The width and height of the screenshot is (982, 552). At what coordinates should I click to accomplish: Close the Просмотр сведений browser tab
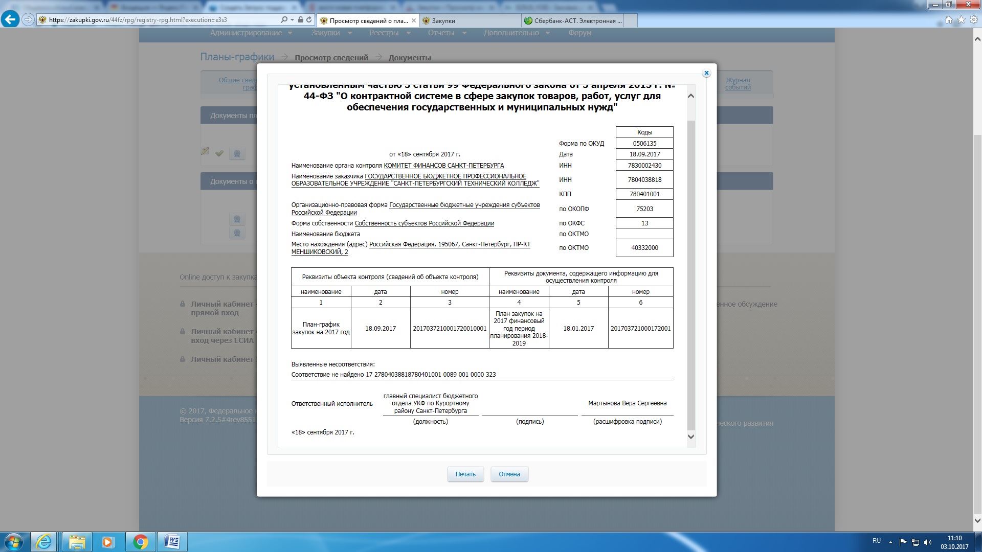(413, 21)
